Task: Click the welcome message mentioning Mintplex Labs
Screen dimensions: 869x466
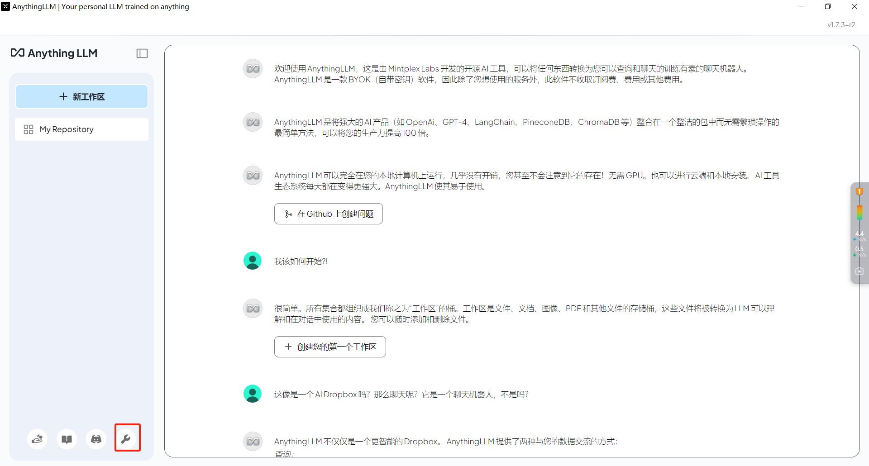Action: pos(511,74)
